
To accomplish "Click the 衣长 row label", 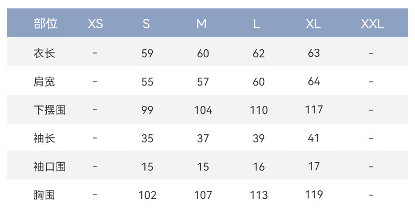I will [44, 54].
